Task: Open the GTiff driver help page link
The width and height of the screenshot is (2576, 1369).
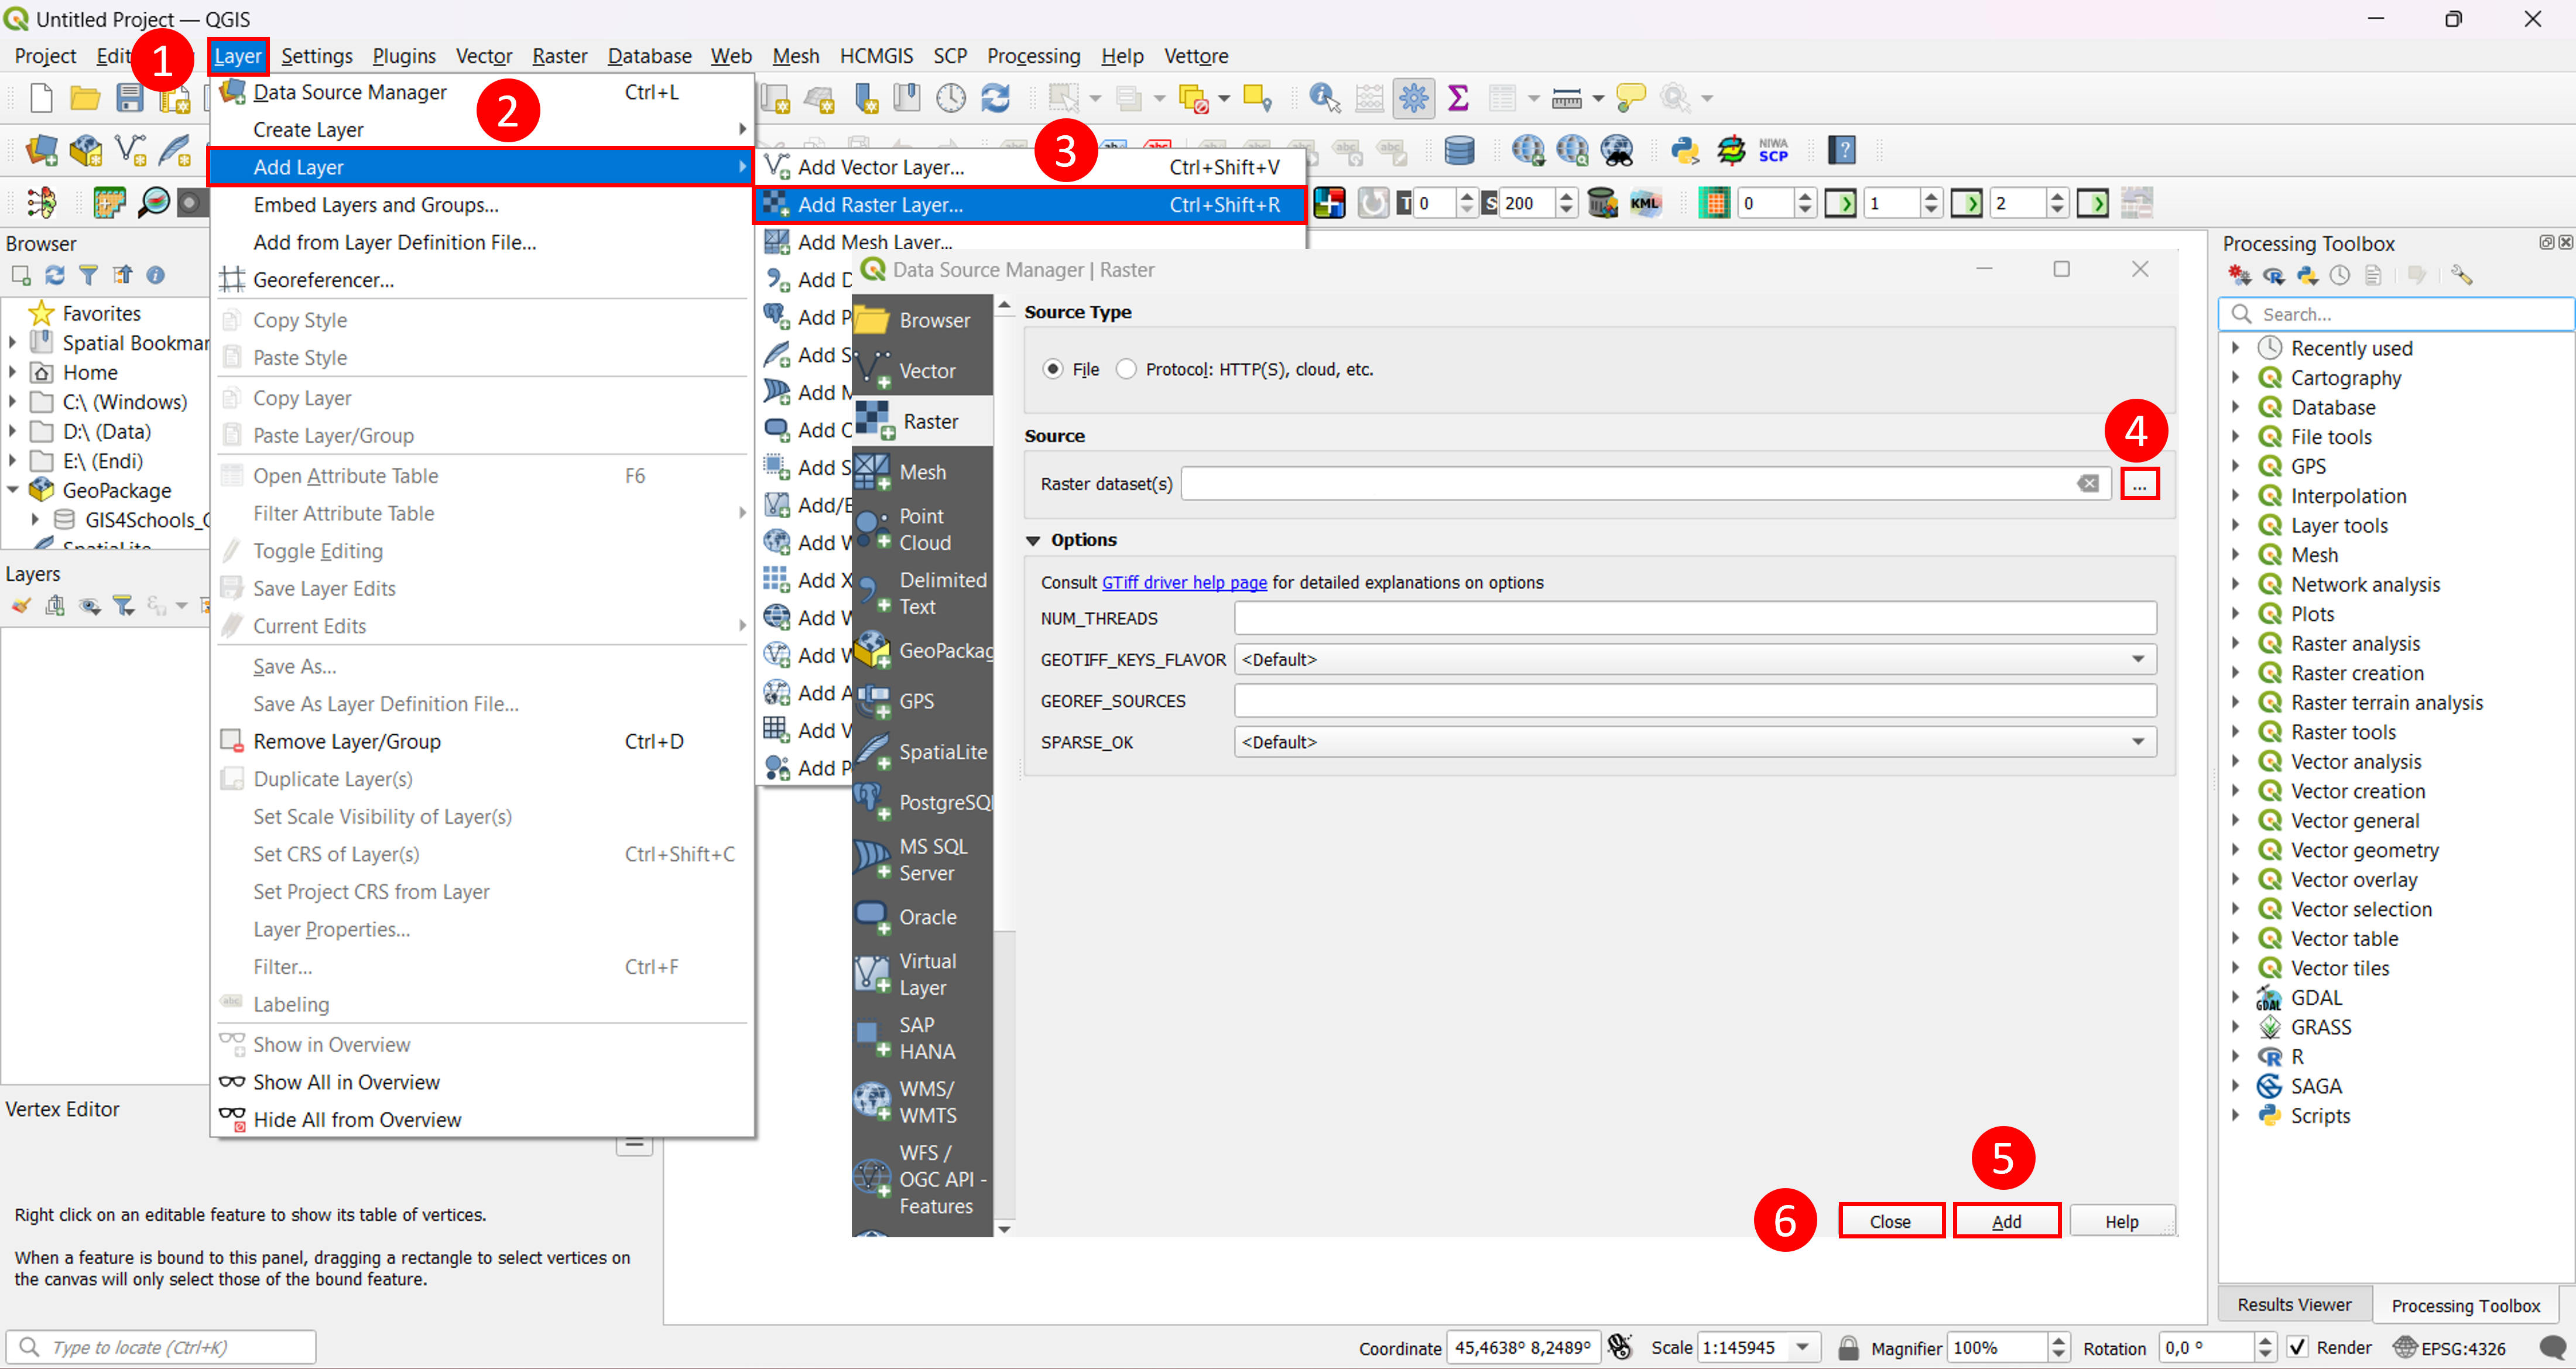Action: pos(1184,582)
